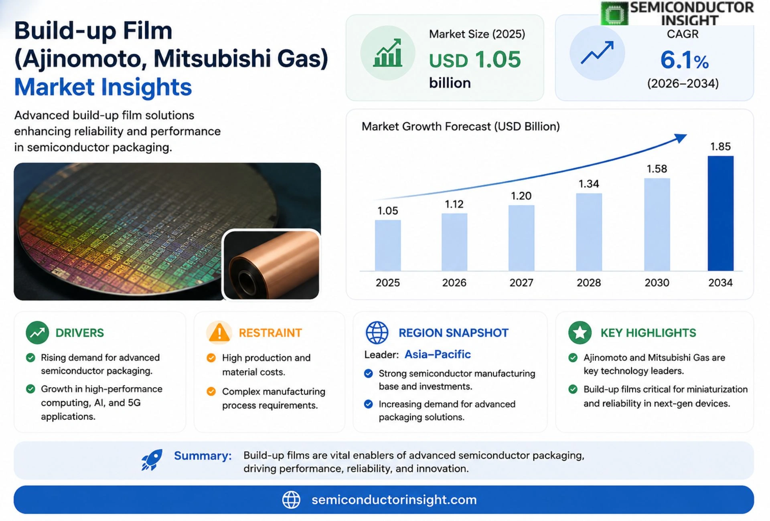The image size is (770, 521).
Task: Click the copper film roll inset image
Action: (272, 265)
